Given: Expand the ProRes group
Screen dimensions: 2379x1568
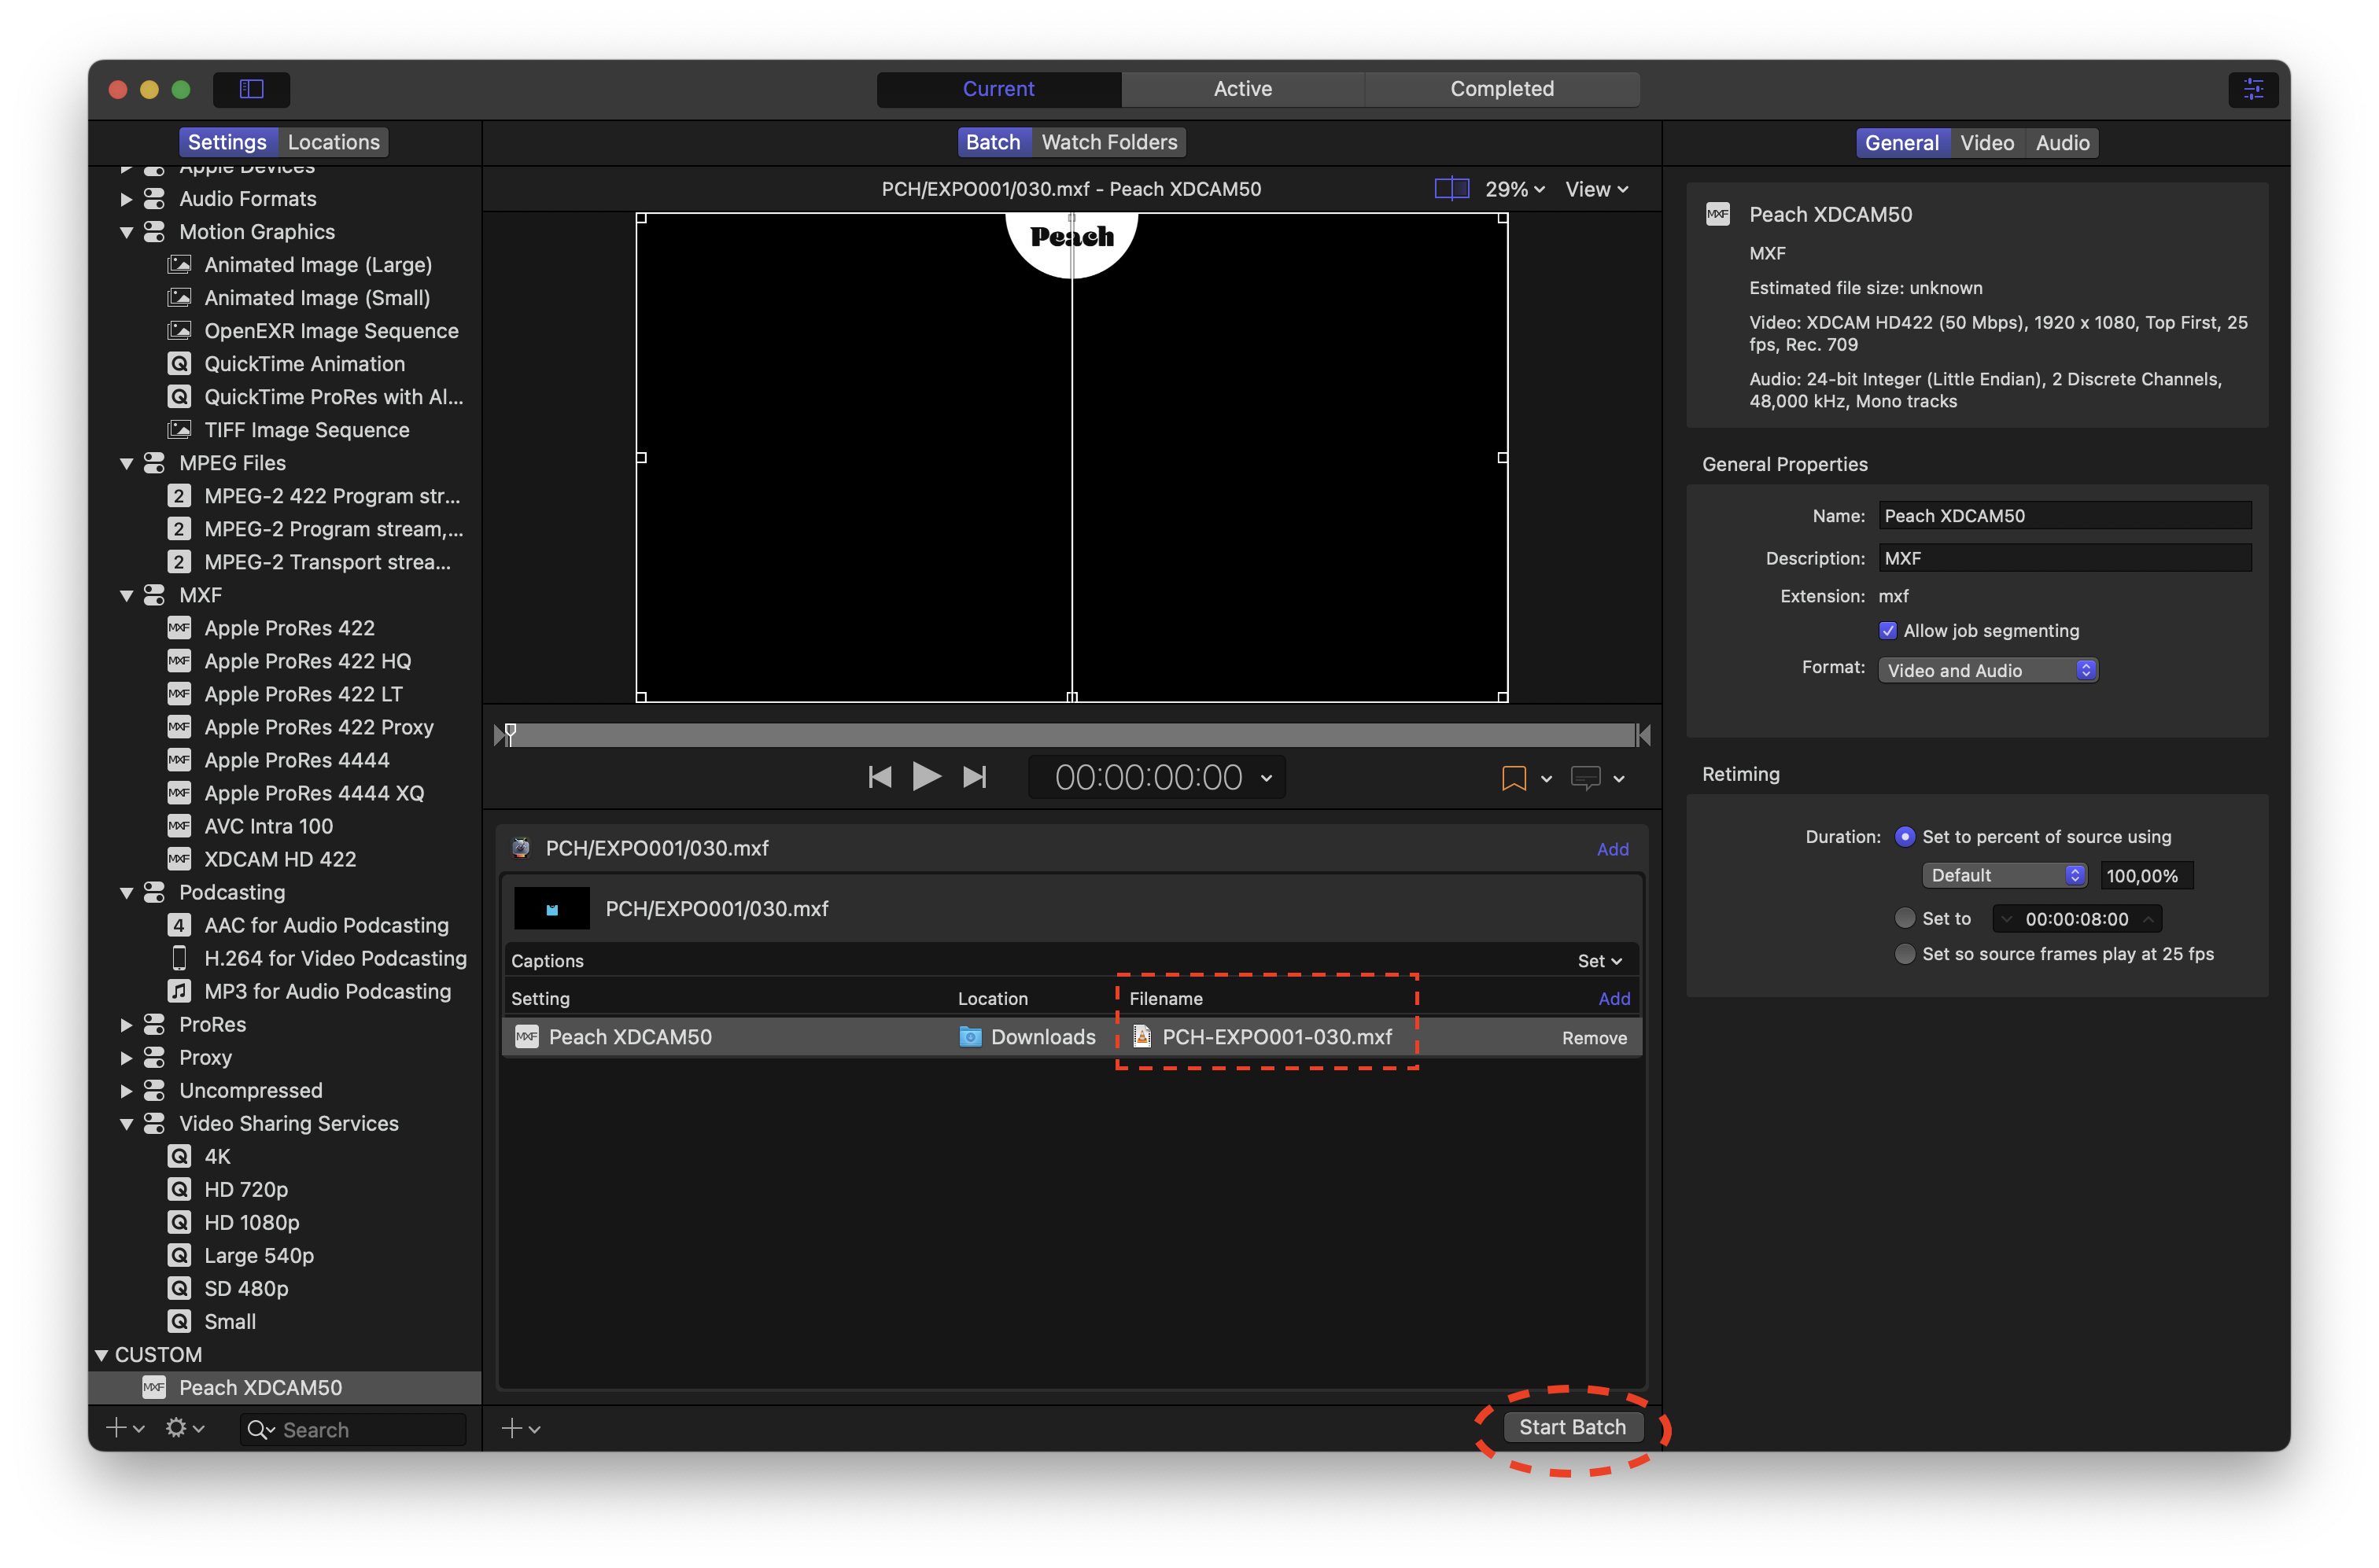Looking at the screenshot, I should 126,1024.
